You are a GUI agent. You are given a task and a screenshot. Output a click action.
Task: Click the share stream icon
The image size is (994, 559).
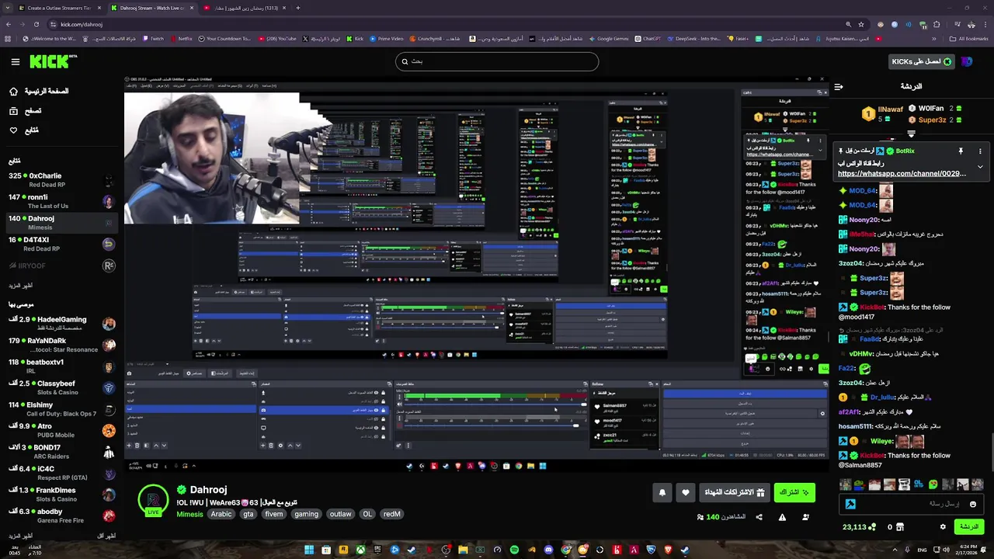click(759, 517)
